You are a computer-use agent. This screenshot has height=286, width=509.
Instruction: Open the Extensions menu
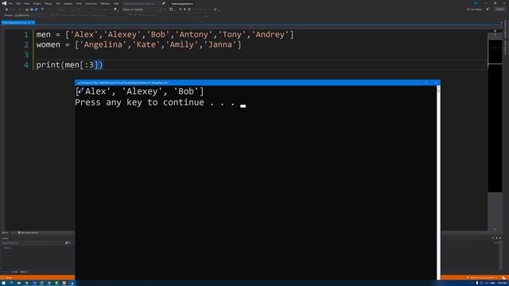pos(91,3)
